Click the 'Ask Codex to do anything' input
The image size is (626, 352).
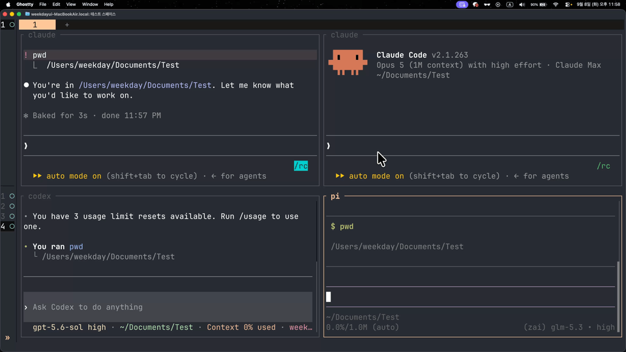click(x=168, y=307)
